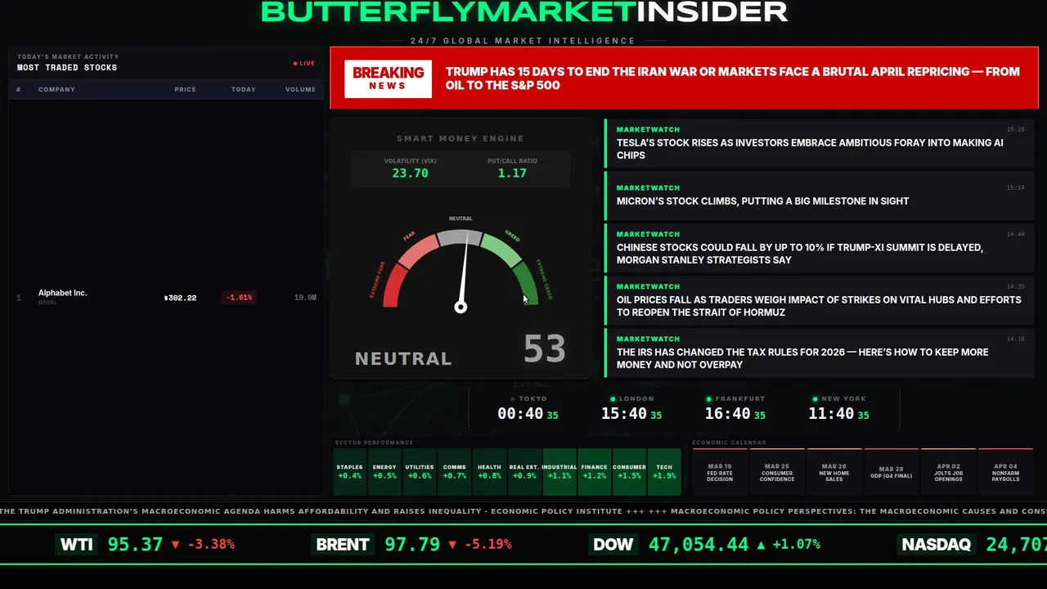Click Alphabet's $302.22 price

coord(180,298)
